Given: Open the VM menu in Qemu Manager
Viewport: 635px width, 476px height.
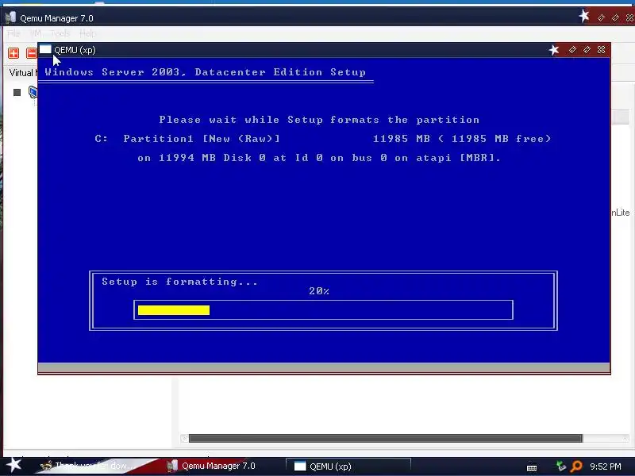Looking at the screenshot, I should tap(36, 33).
